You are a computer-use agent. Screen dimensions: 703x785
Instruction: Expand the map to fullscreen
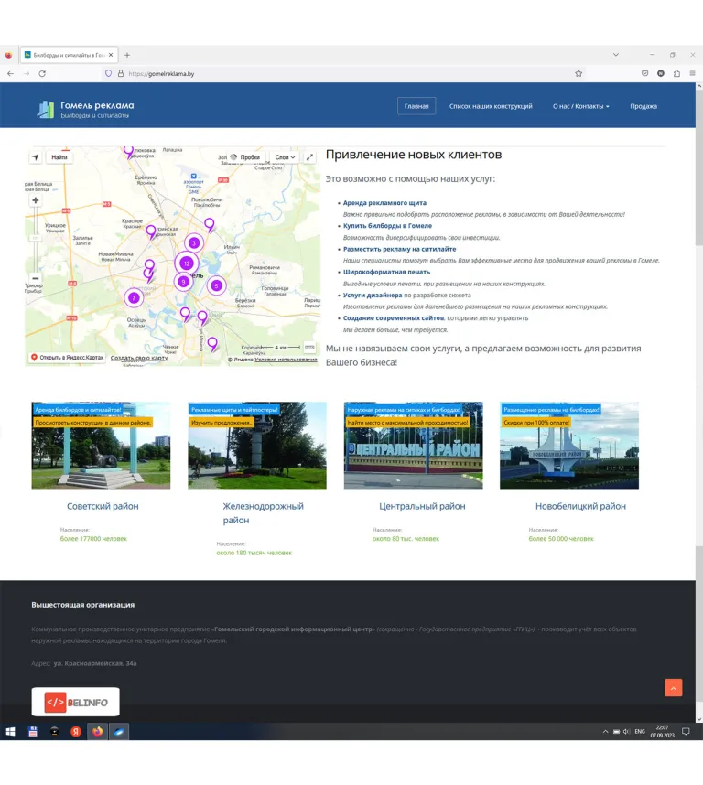[309, 157]
